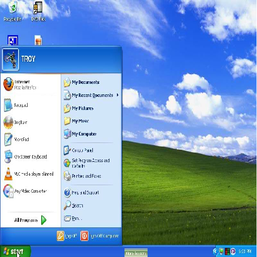Click the Start button
The height and width of the screenshot is (257, 257).
coord(15,251)
